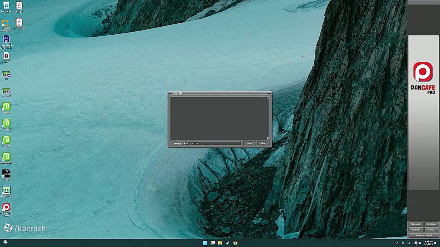Click the taskbar icon at far left
The height and width of the screenshot is (247, 440).
pos(5,242)
